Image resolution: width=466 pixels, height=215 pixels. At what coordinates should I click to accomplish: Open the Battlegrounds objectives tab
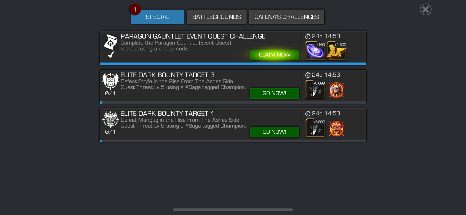(x=217, y=17)
